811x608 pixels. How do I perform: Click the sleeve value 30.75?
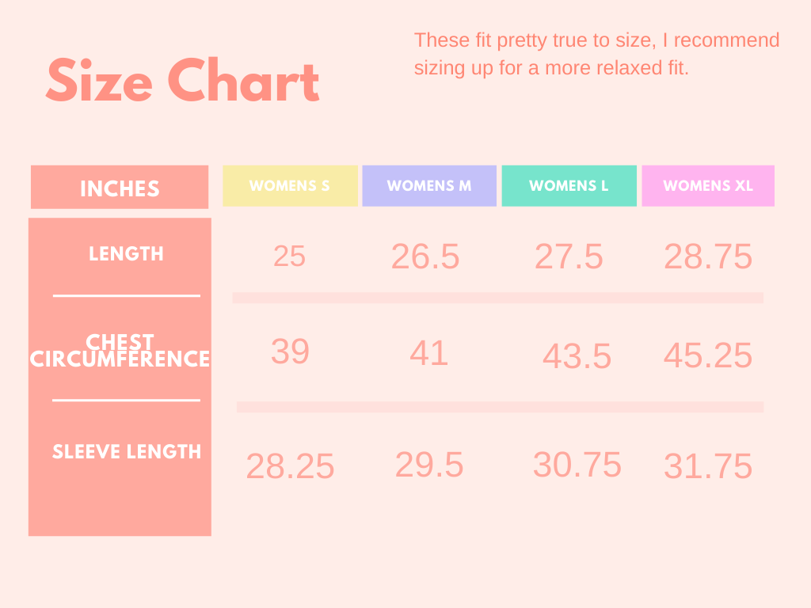(x=577, y=464)
